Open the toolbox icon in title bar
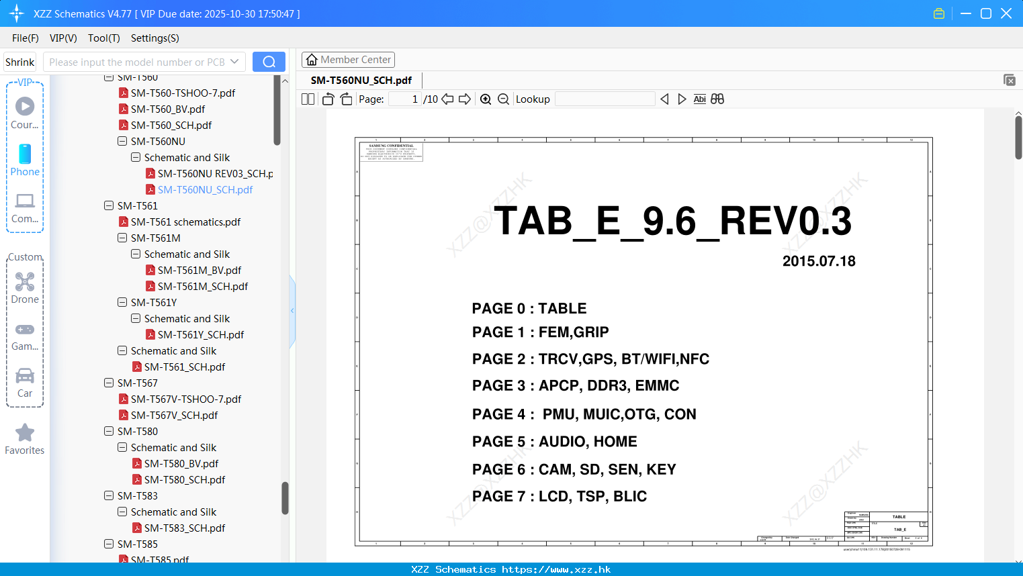 [939, 13]
